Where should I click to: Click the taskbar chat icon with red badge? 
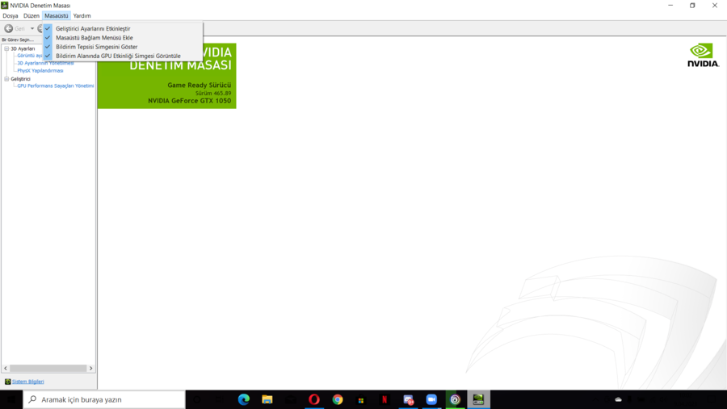(408, 399)
